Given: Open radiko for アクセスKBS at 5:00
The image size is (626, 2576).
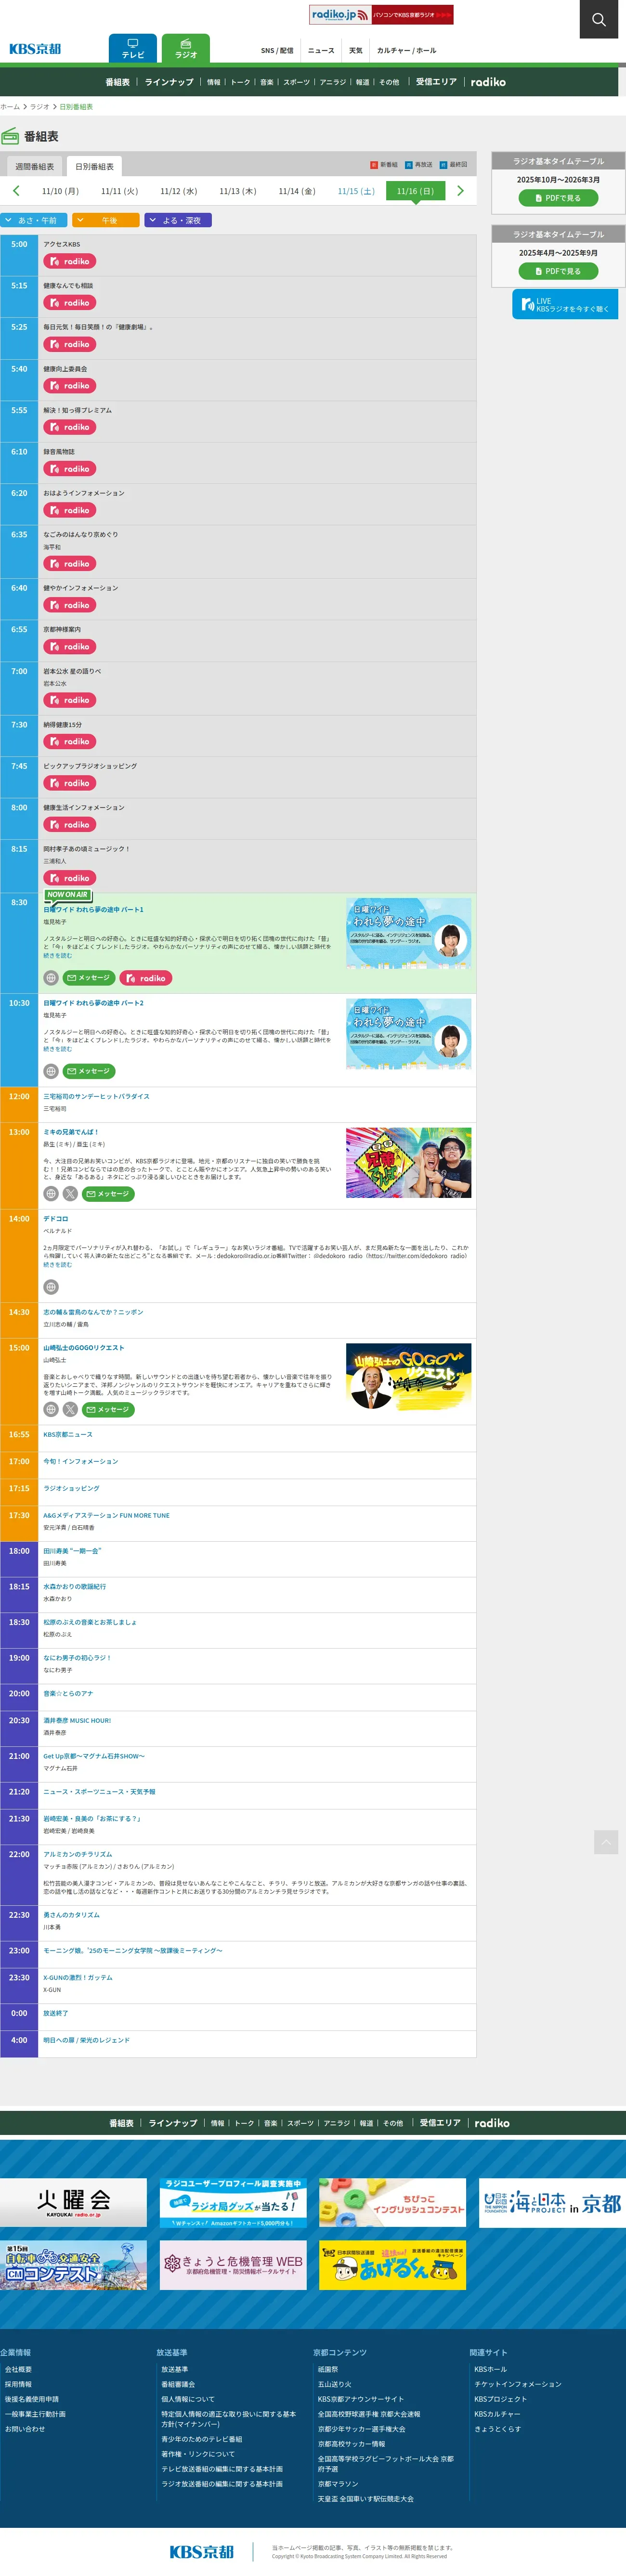Looking at the screenshot, I should (x=69, y=262).
